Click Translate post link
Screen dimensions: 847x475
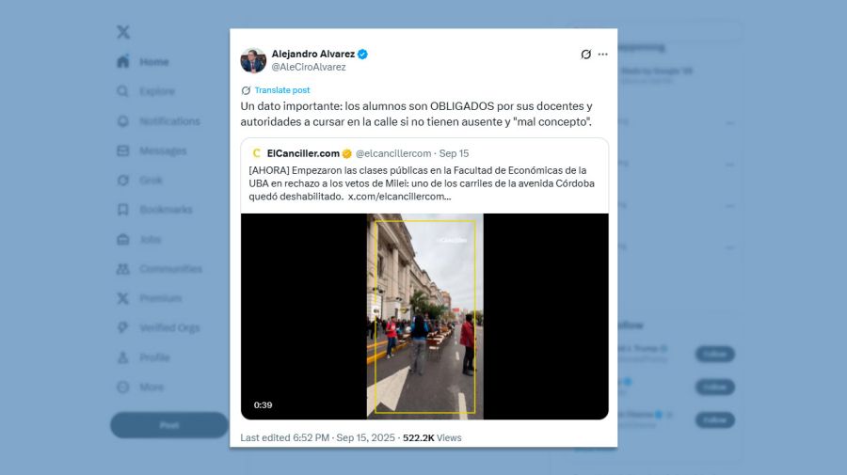click(x=282, y=90)
